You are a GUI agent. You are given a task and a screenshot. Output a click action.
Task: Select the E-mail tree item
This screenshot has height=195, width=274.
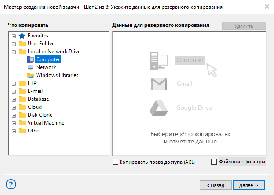(x=35, y=91)
